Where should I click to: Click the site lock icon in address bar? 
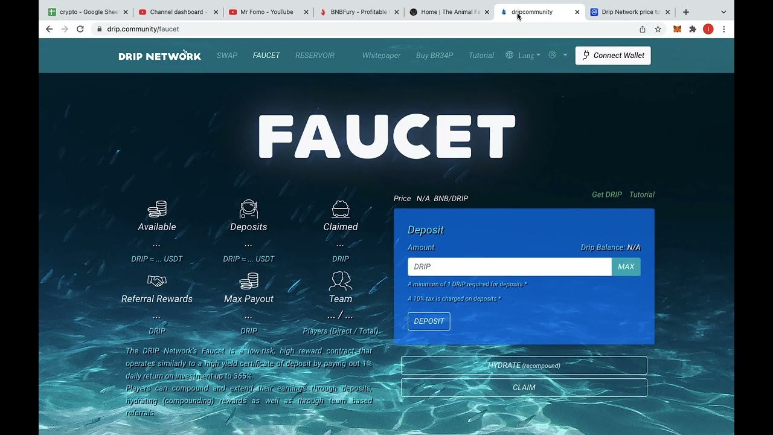[x=99, y=29]
